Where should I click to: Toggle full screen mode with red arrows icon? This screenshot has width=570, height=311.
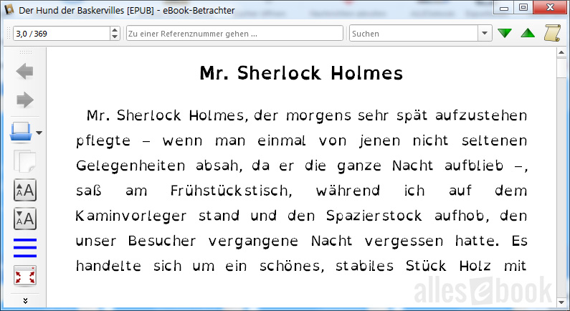coord(24,276)
